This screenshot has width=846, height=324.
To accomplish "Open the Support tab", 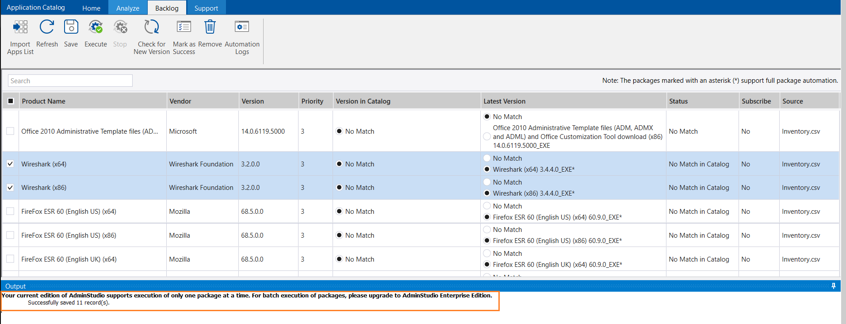I will pyautogui.click(x=206, y=8).
